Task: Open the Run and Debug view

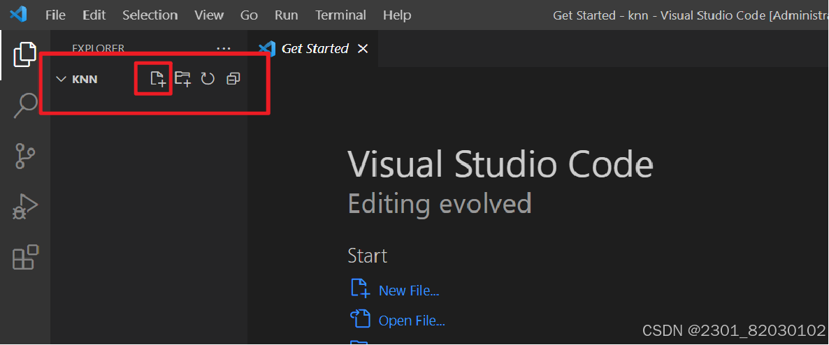Action: pyautogui.click(x=25, y=207)
